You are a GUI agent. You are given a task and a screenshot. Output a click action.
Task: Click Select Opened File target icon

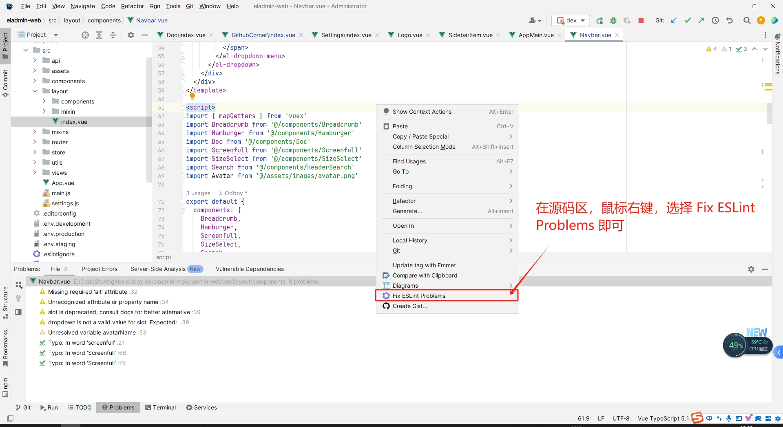tap(85, 35)
